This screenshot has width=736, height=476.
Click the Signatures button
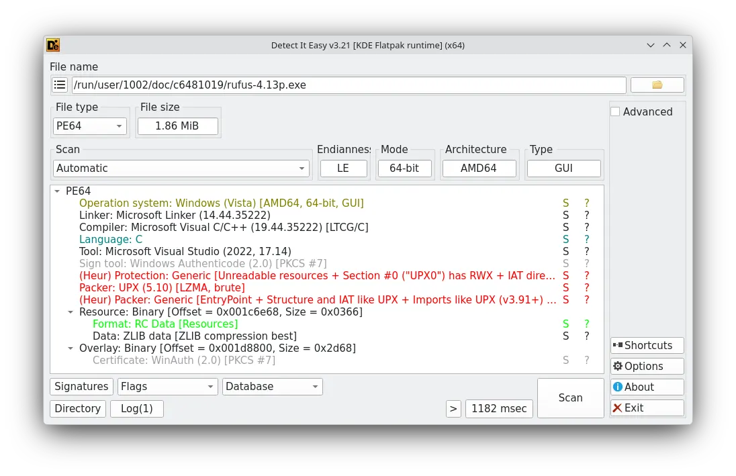pyautogui.click(x=81, y=386)
